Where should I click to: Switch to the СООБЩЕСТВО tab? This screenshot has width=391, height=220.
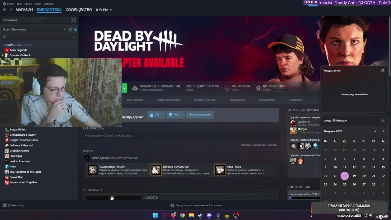pos(79,10)
